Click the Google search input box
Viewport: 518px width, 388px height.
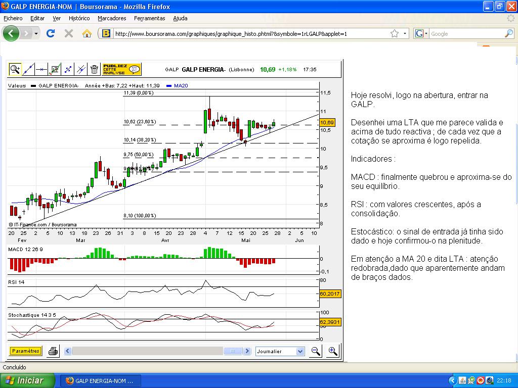tap(466, 34)
